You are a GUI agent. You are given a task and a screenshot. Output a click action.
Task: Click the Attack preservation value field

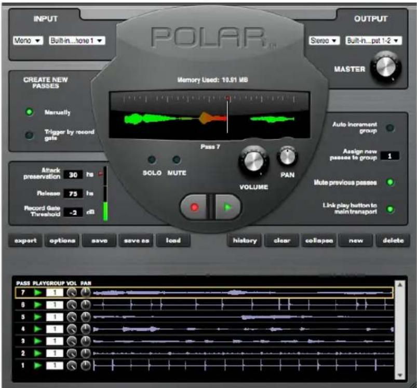tap(73, 175)
